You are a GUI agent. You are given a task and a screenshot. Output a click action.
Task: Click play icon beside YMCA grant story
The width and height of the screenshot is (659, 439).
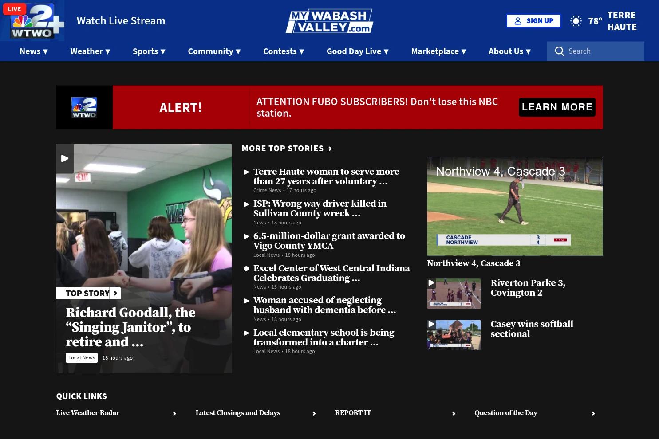[247, 237]
